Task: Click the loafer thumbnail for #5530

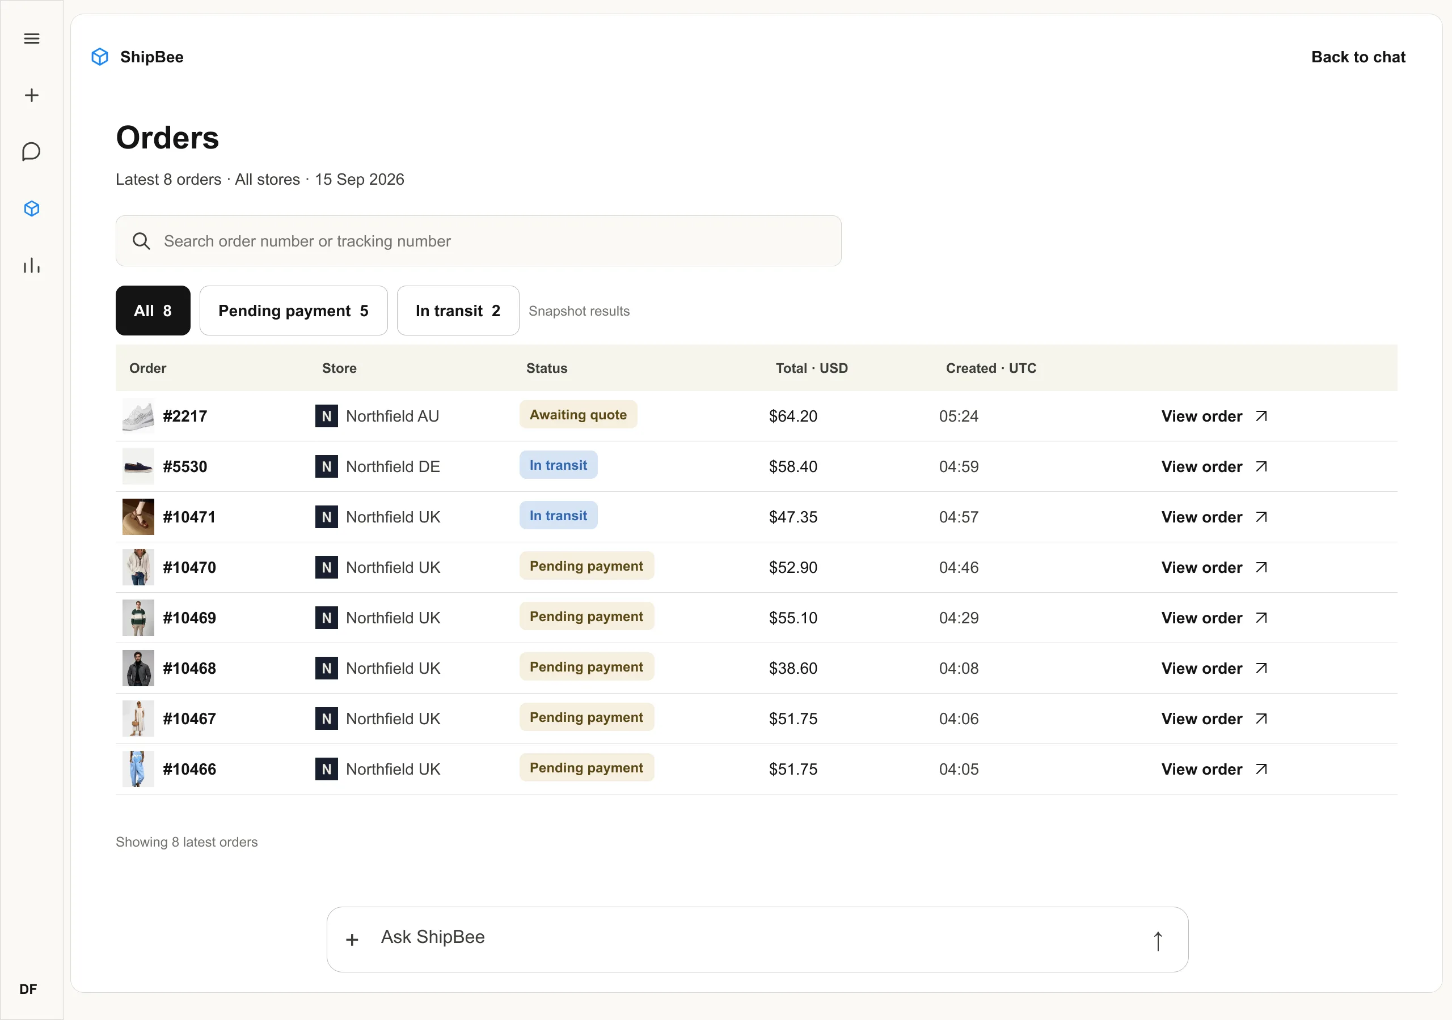Action: 138,466
